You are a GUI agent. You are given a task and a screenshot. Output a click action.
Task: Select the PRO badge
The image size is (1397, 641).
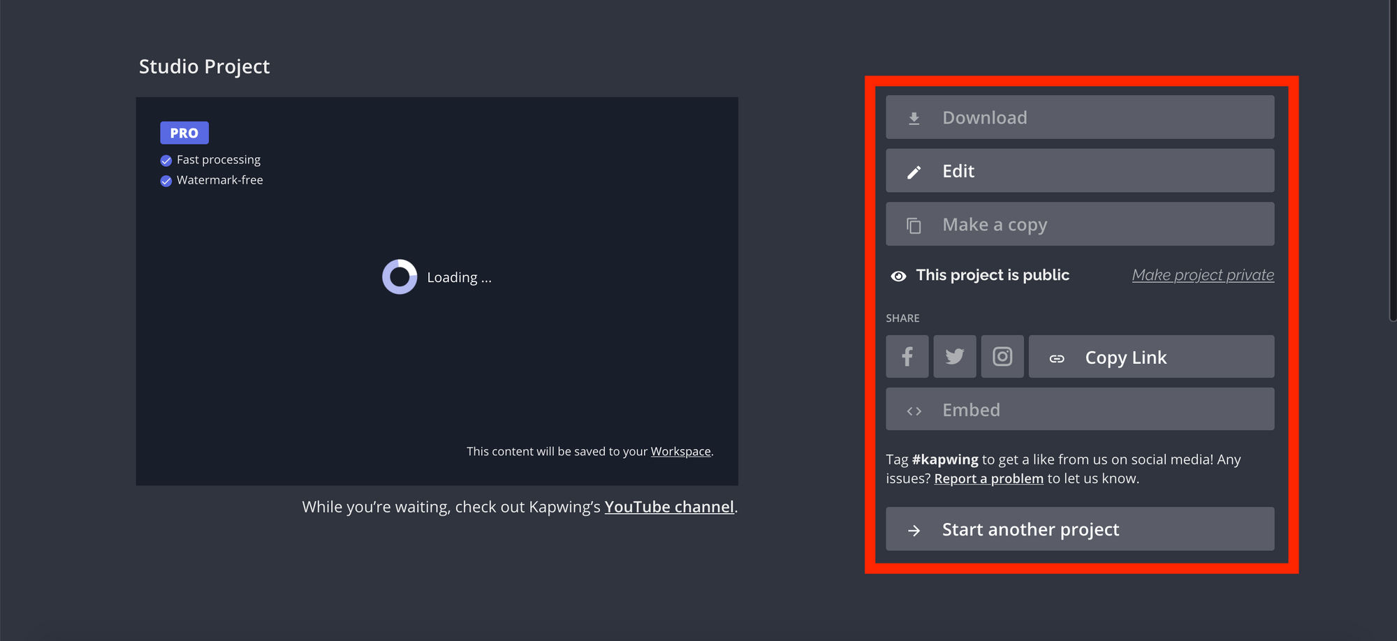pyautogui.click(x=184, y=132)
